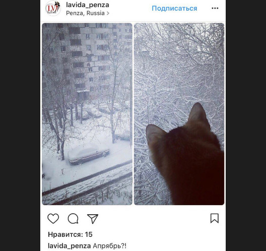Tap the balcony railing in the left photo
The width and height of the screenshot is (266, 251).
pyautogui.click(x=87, y=182)
